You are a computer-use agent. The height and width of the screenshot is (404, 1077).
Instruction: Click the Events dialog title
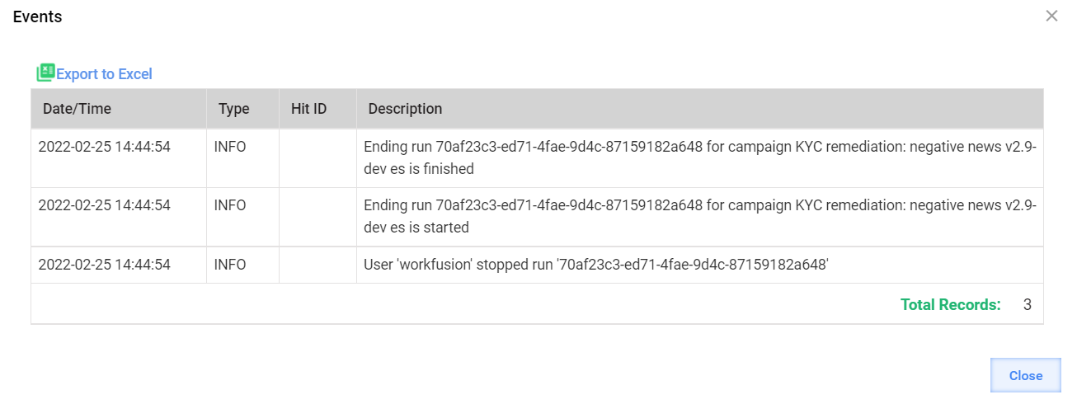(x=37, y=16)
